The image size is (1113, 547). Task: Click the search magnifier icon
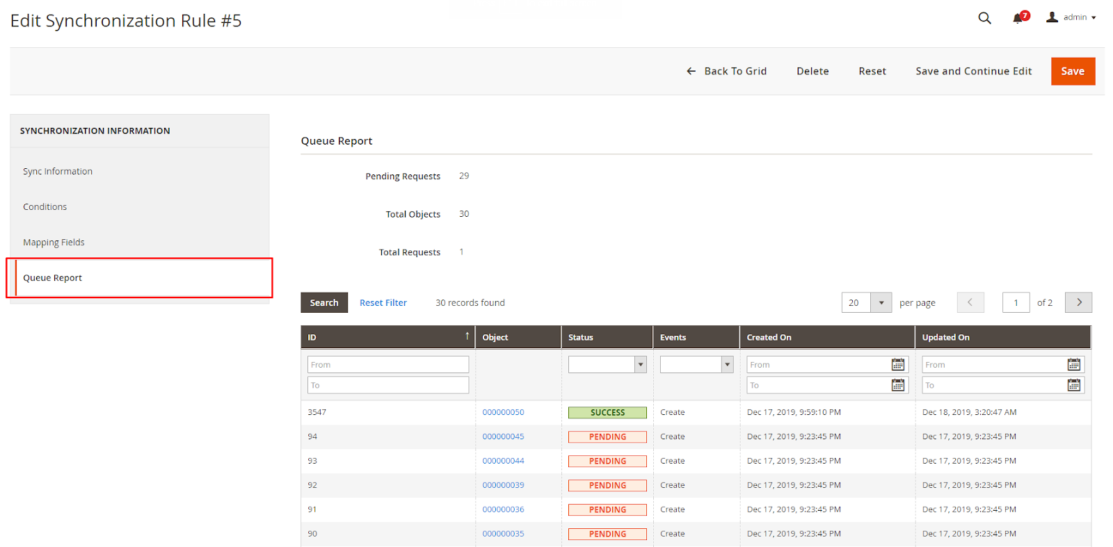[984, 18]
